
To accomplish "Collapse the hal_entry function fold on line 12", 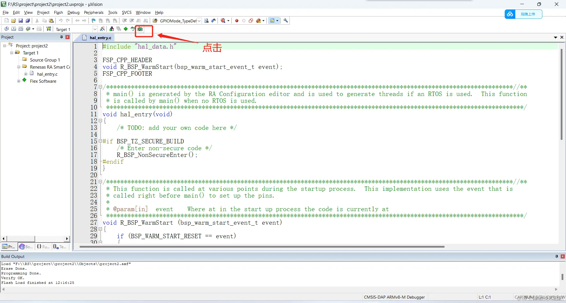I will pos(100,121).
